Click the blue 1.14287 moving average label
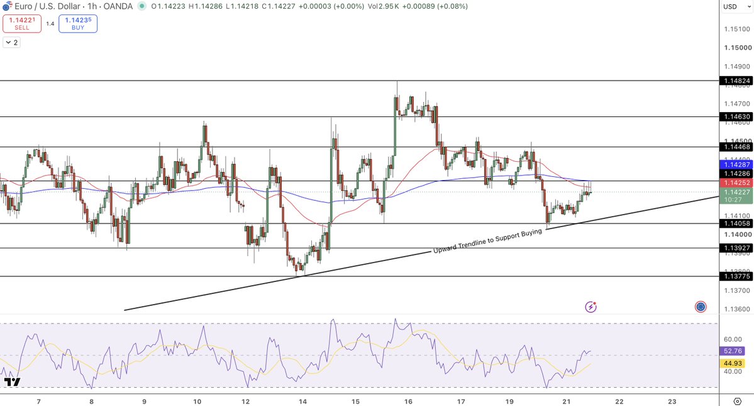 click(x=736, y=164)
